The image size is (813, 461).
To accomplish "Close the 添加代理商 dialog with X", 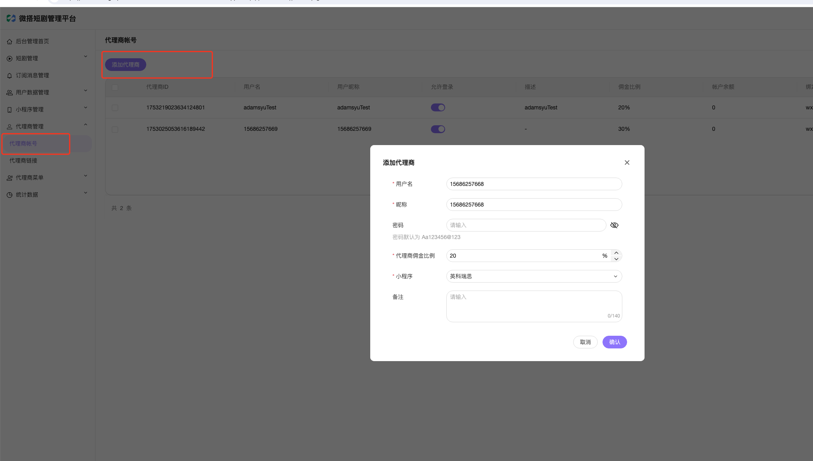I will (x=627, y=163).
